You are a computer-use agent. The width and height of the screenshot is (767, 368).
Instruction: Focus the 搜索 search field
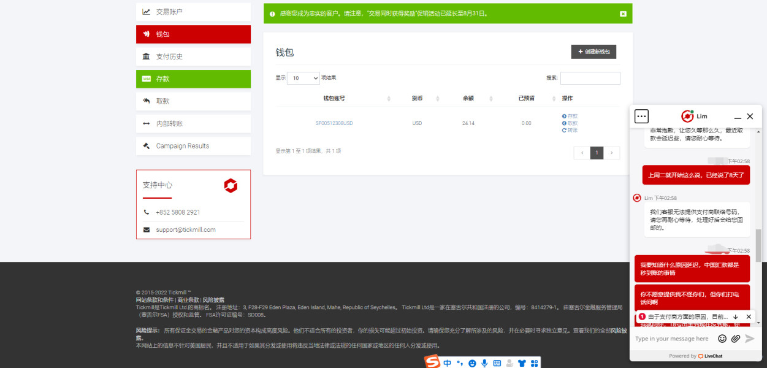point(590,78)
